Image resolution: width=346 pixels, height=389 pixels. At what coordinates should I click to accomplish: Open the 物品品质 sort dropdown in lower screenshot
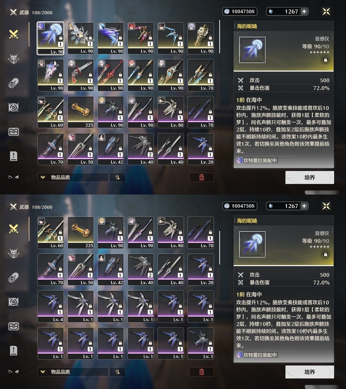[x=73, y=372]
